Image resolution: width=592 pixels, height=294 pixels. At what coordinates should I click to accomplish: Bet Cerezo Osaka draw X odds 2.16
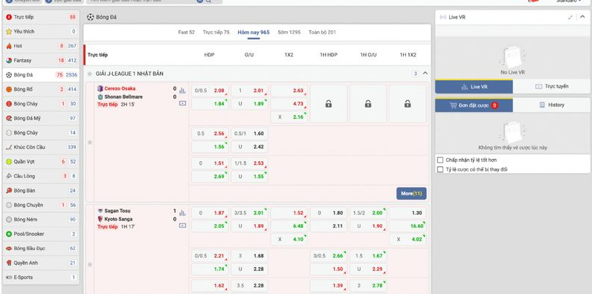[x=289, y=117]
